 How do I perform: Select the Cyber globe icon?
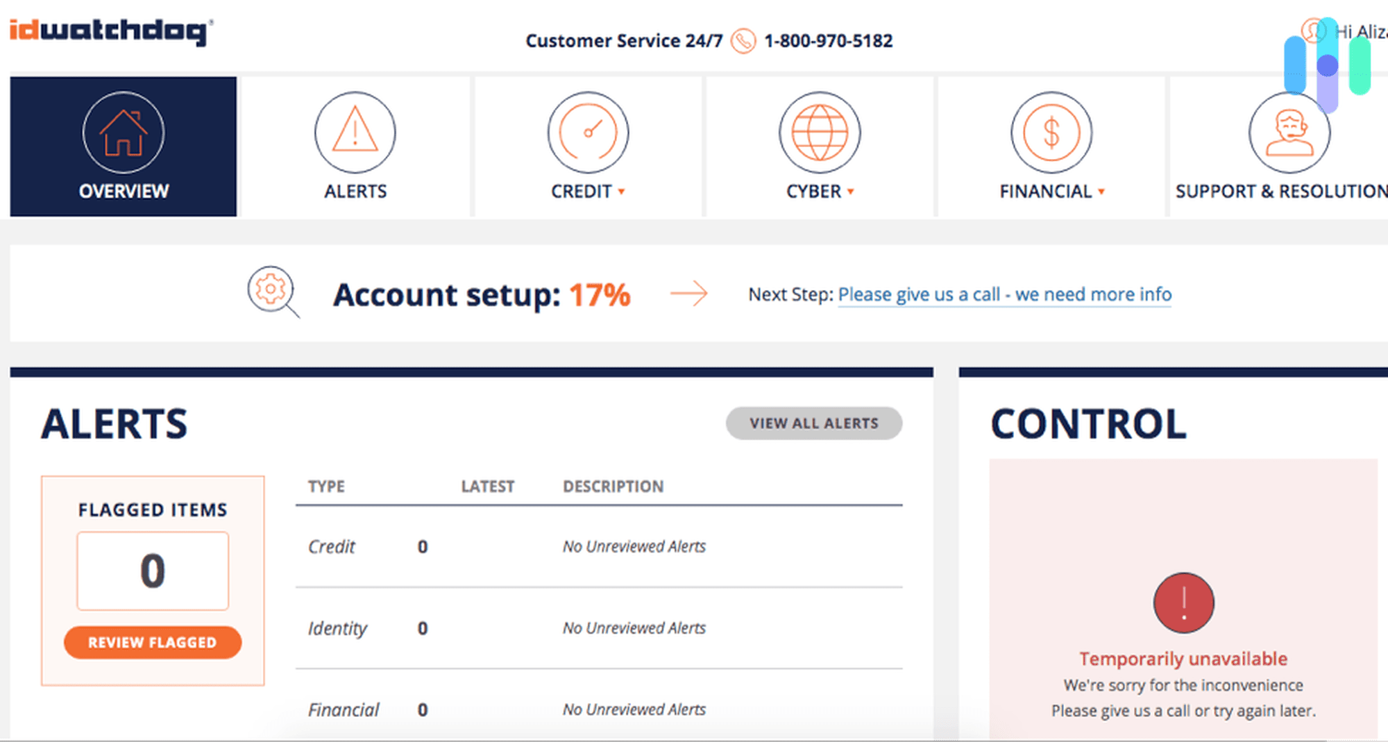820,132
